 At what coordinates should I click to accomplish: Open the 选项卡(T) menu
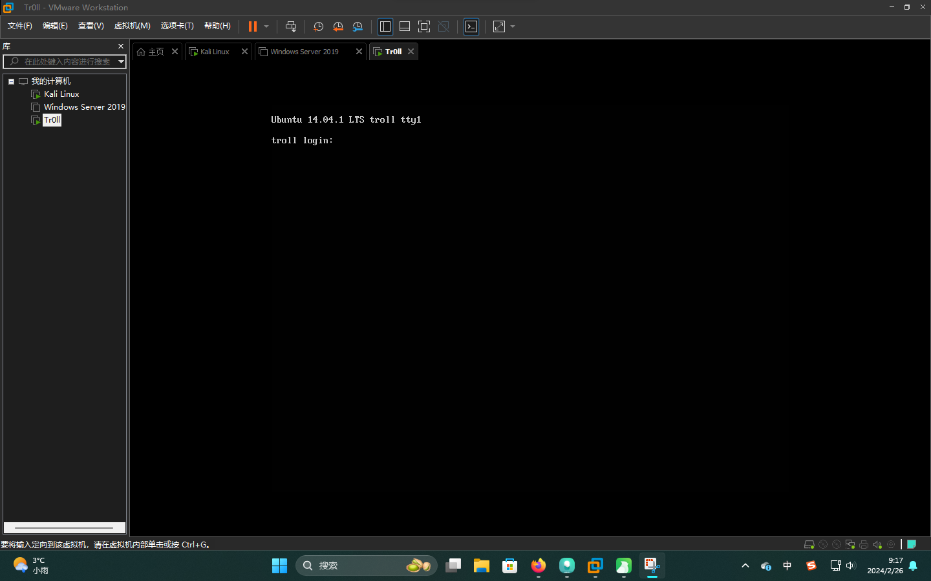[177, 26]
